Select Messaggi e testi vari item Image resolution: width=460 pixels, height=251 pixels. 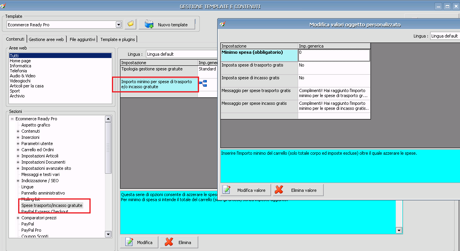41,174
